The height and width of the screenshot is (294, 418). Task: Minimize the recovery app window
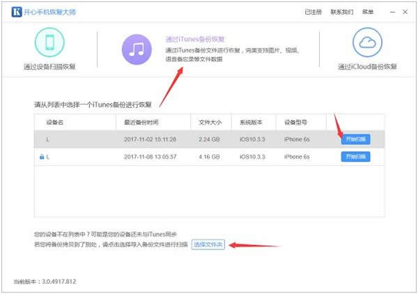point(394,12)
